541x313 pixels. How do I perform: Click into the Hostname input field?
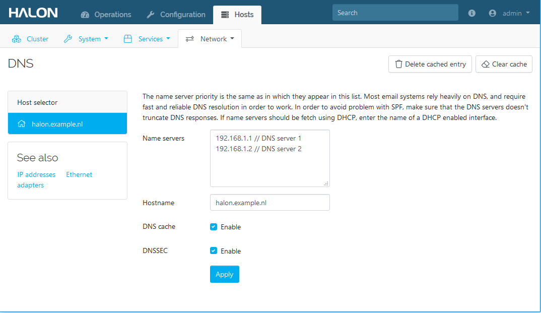coord(269,203)
